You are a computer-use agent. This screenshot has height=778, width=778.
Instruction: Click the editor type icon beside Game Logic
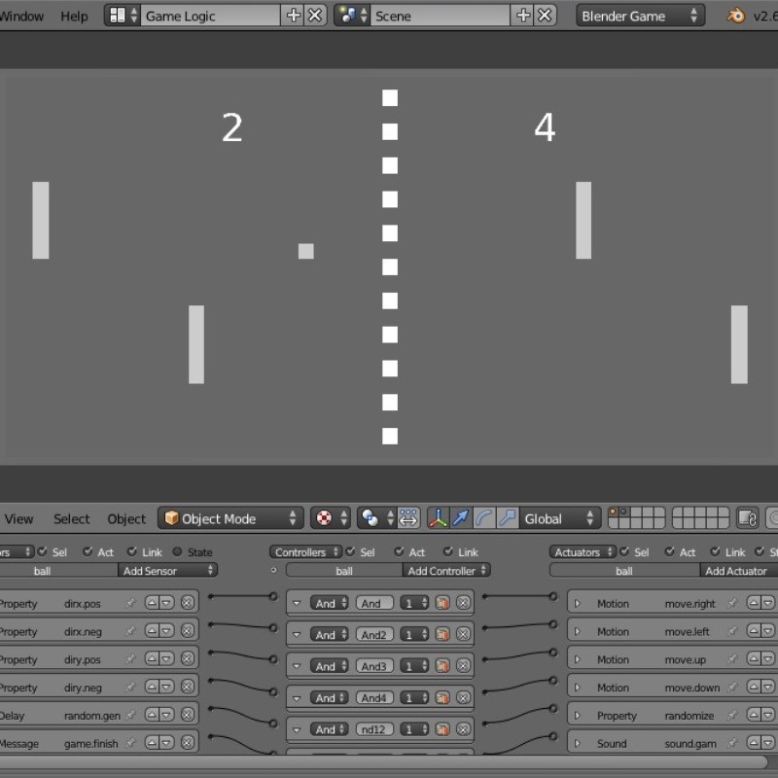tap(117, 15)
